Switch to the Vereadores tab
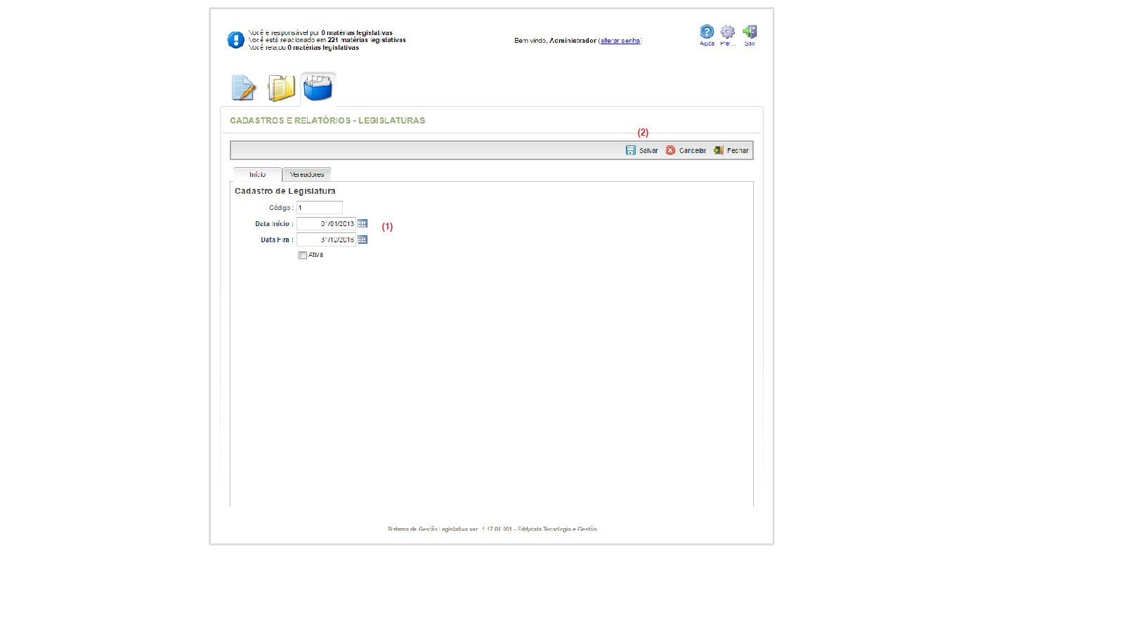 coord(307,174)
